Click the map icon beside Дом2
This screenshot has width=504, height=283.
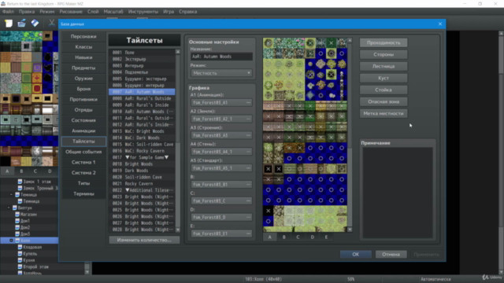point(17,227)
